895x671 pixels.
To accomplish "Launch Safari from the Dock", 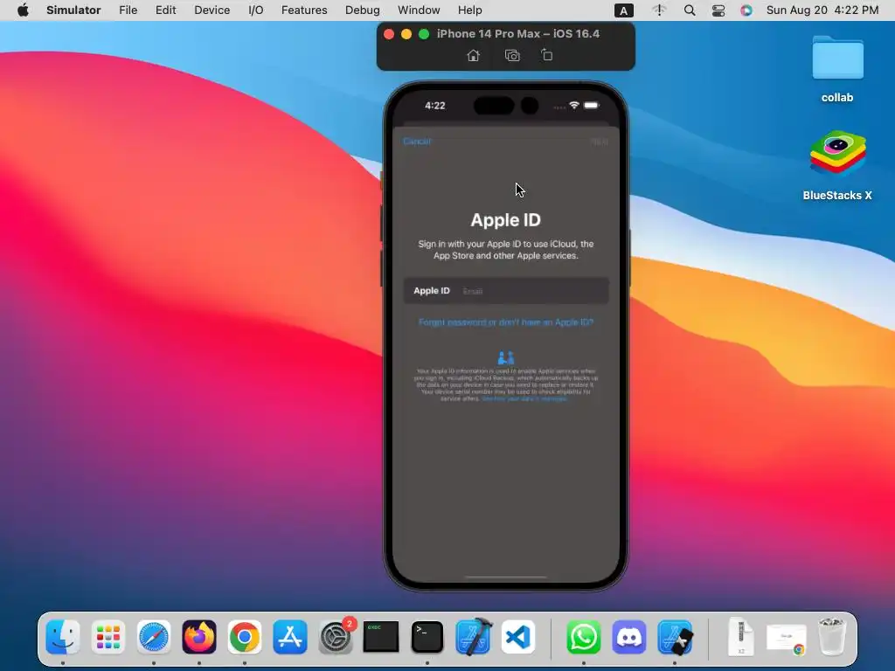I will (154, 637).
